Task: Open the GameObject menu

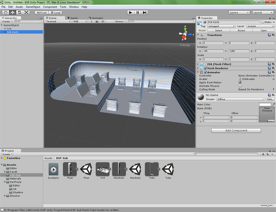Action: pos(33,7)
